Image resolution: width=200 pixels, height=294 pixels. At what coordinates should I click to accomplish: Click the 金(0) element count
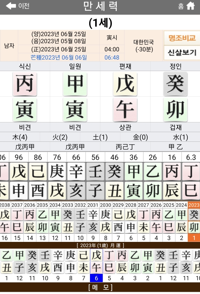(x=140, y=137)
